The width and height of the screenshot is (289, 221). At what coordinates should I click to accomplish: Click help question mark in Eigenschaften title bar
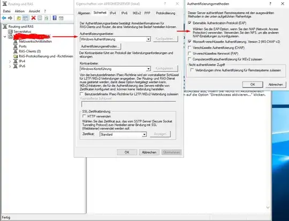(x=165, y=4)
